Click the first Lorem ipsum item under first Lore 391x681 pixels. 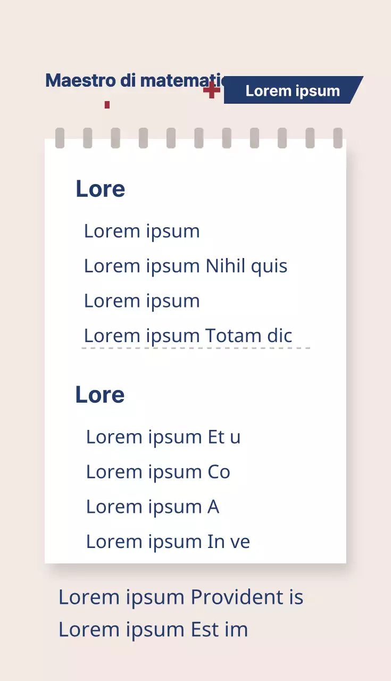pyautogui.click(x=142, y=231)
